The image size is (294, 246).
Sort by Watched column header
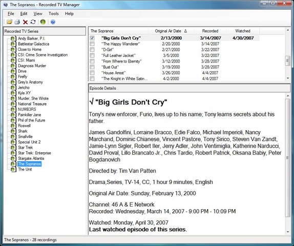[x=243, y=31]
